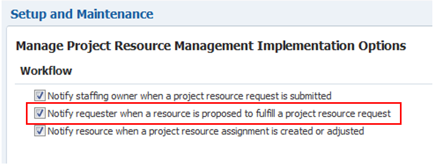
Task: Click the word 'submitted' in first option
Action: (312, 96)
